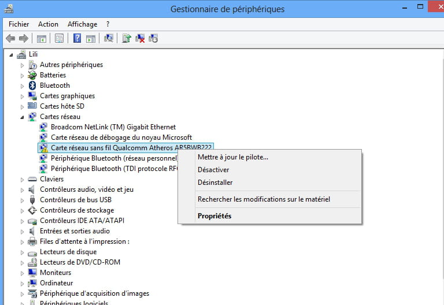Open Propriétés from the context menu

pos(214,216)
